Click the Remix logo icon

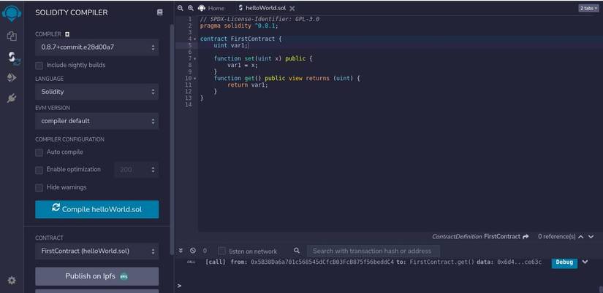pos(12,12)
